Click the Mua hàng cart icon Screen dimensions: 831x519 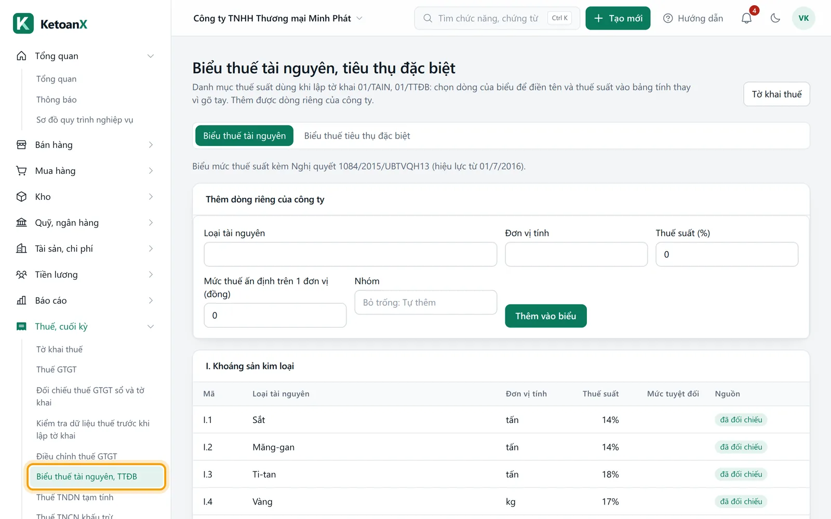tap(21, 171)
